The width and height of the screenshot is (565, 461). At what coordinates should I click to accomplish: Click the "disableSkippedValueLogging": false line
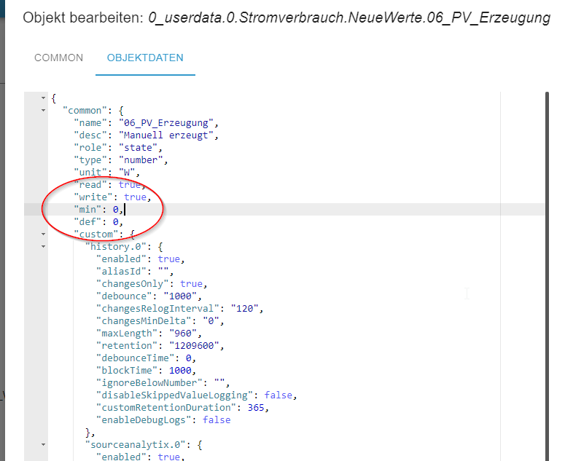(x=197, y=395)
